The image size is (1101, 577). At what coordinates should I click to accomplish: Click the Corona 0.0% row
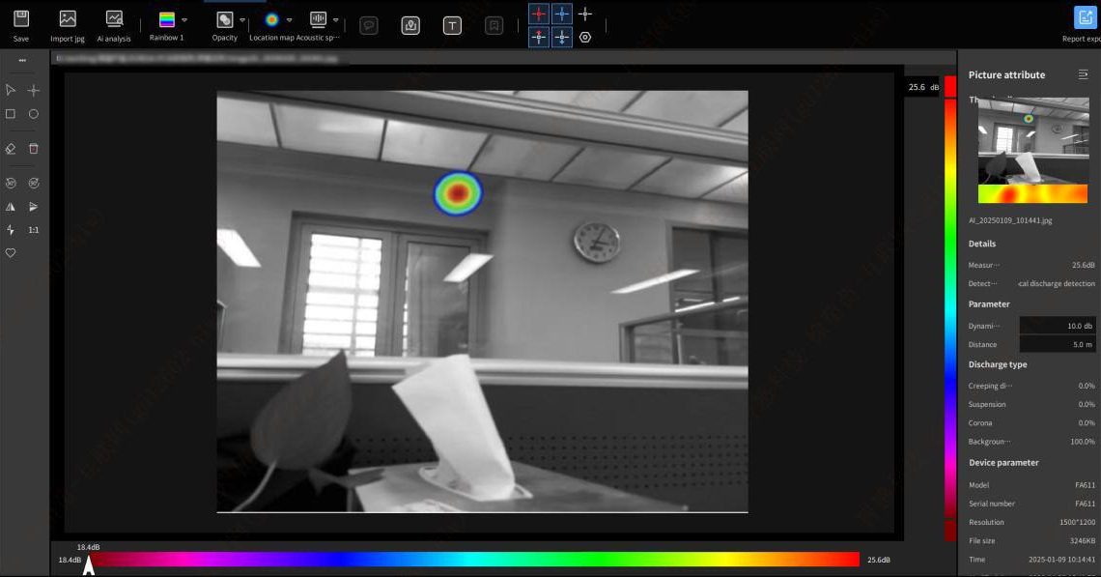(1031, 423)
